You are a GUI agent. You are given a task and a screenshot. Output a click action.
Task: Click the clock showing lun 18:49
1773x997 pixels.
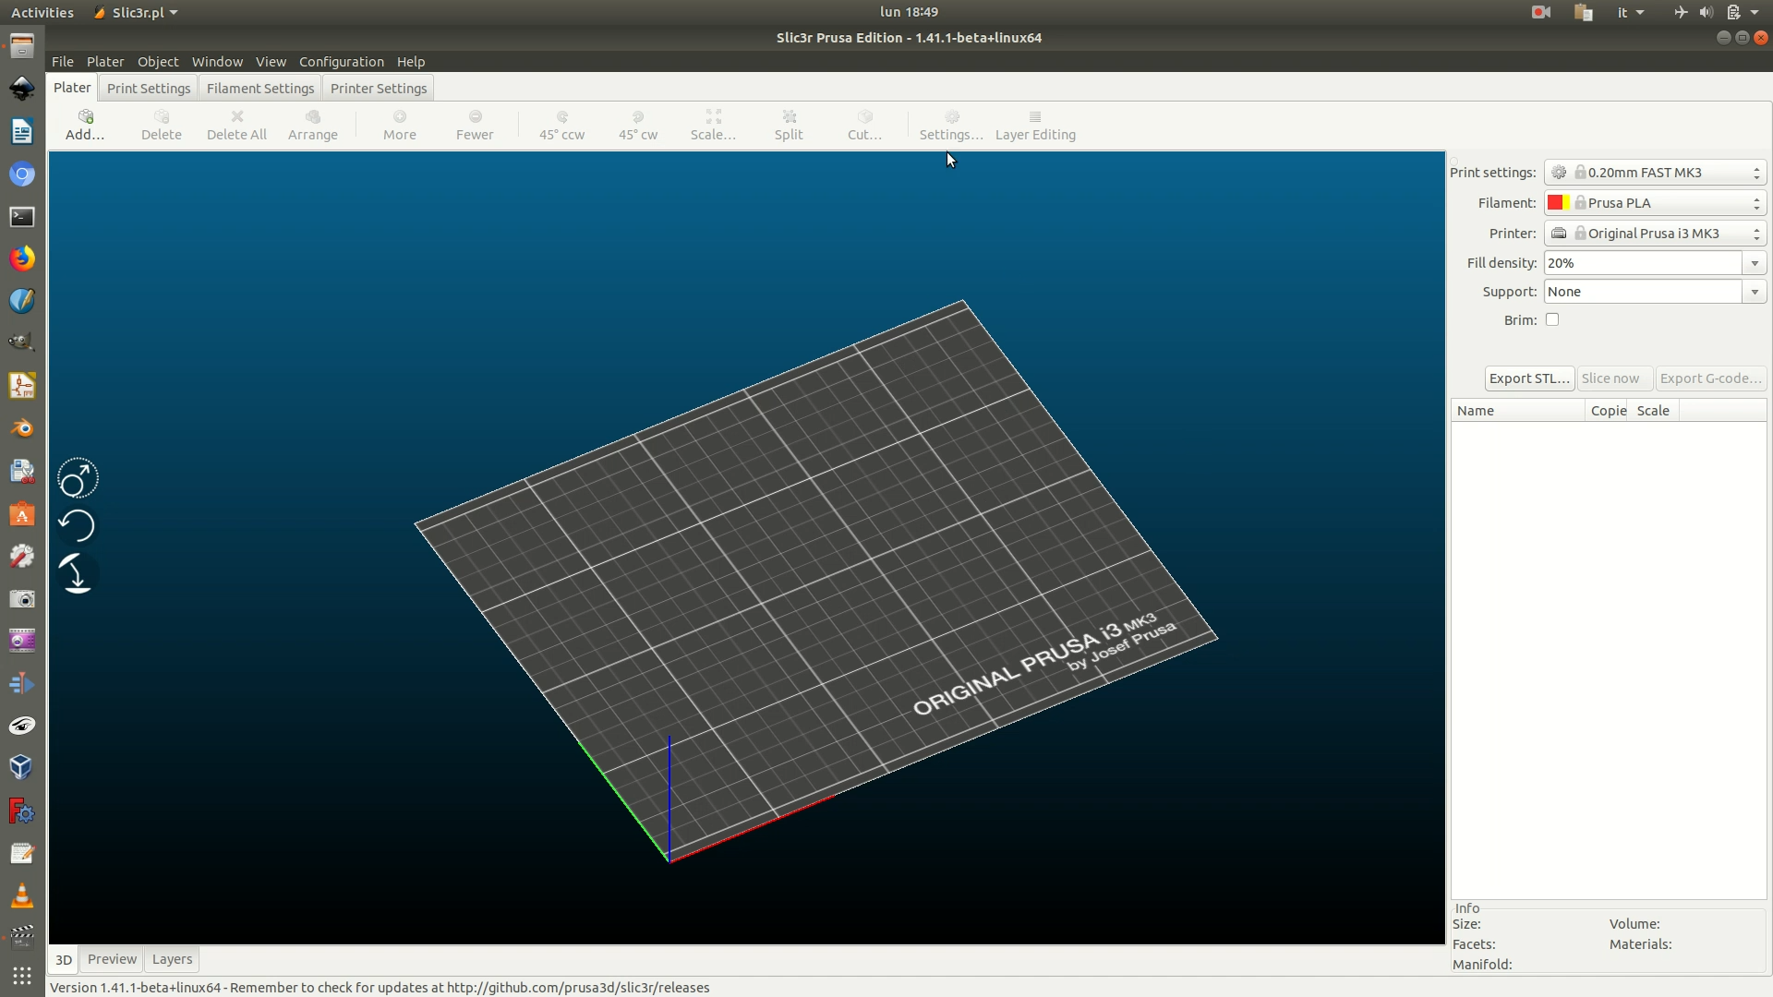(909, 12)
